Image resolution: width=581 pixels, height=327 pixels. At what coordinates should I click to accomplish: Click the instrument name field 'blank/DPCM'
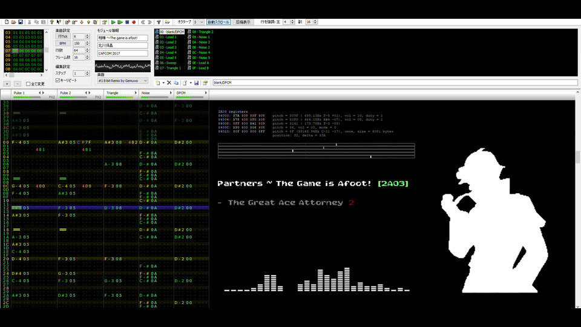[x=395, y=83]
